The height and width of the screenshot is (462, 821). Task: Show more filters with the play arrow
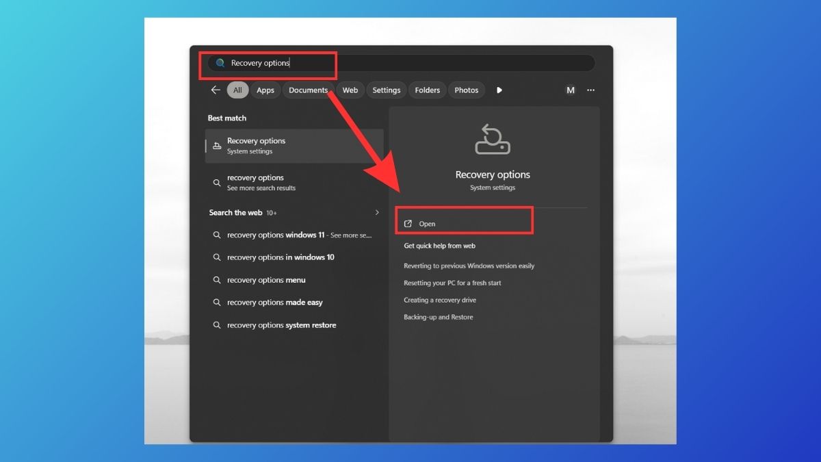click(x=499, y=90)
